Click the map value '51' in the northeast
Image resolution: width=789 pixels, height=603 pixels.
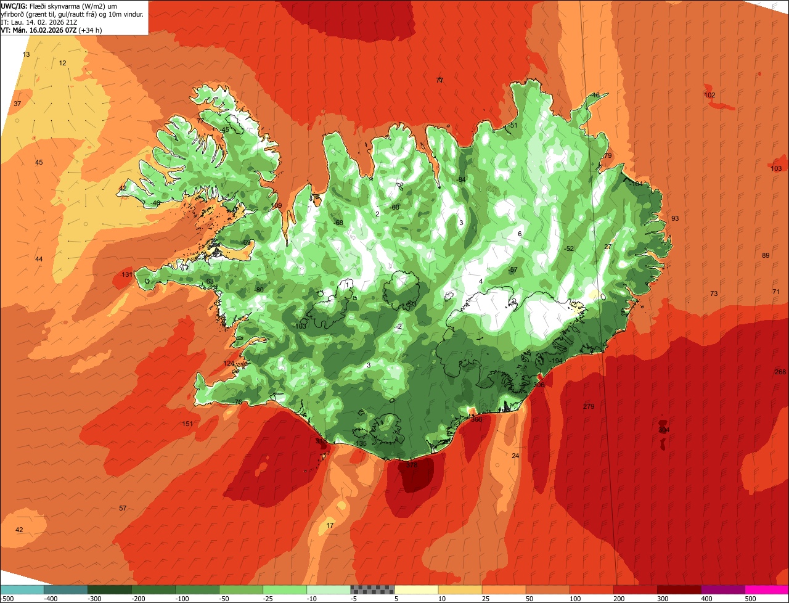click(x=513, y=125)
